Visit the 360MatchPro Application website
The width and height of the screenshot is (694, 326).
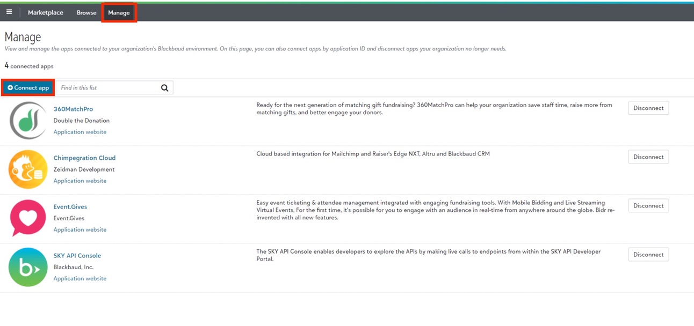click(80, 132)
